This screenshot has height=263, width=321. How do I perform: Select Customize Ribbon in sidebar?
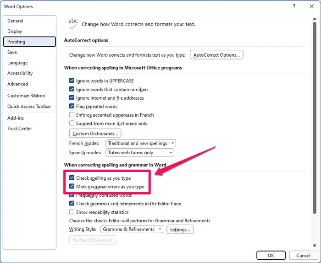26,96
